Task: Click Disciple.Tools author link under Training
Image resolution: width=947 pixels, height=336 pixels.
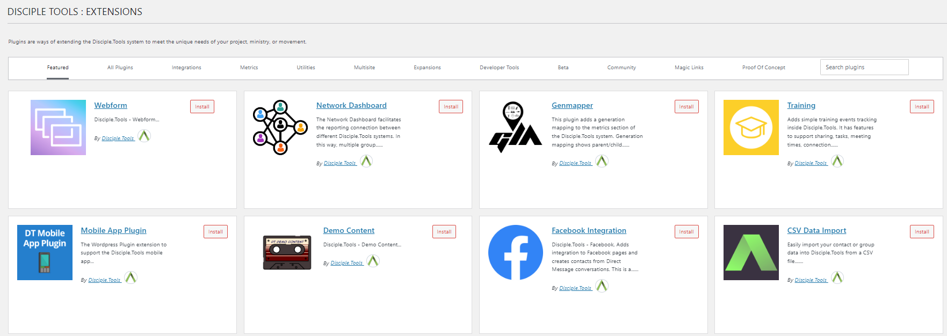Action: 811,163
